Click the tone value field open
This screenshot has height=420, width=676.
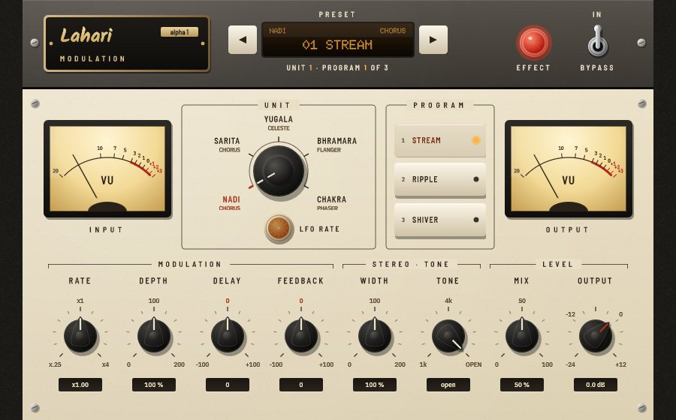(x=448, y=385)
